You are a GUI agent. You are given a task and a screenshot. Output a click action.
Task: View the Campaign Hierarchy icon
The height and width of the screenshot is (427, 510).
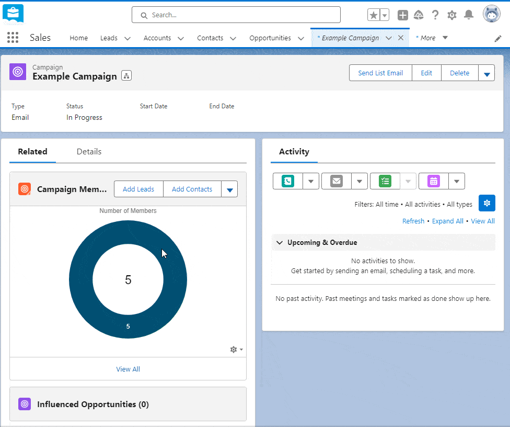(126, 75)
